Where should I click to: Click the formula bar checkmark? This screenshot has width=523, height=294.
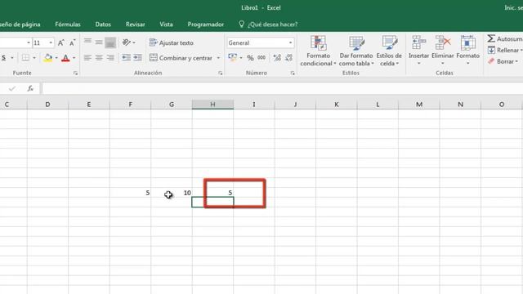12,88
